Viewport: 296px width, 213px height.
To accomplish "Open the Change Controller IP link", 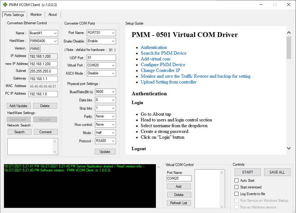I will coord(160,70).
